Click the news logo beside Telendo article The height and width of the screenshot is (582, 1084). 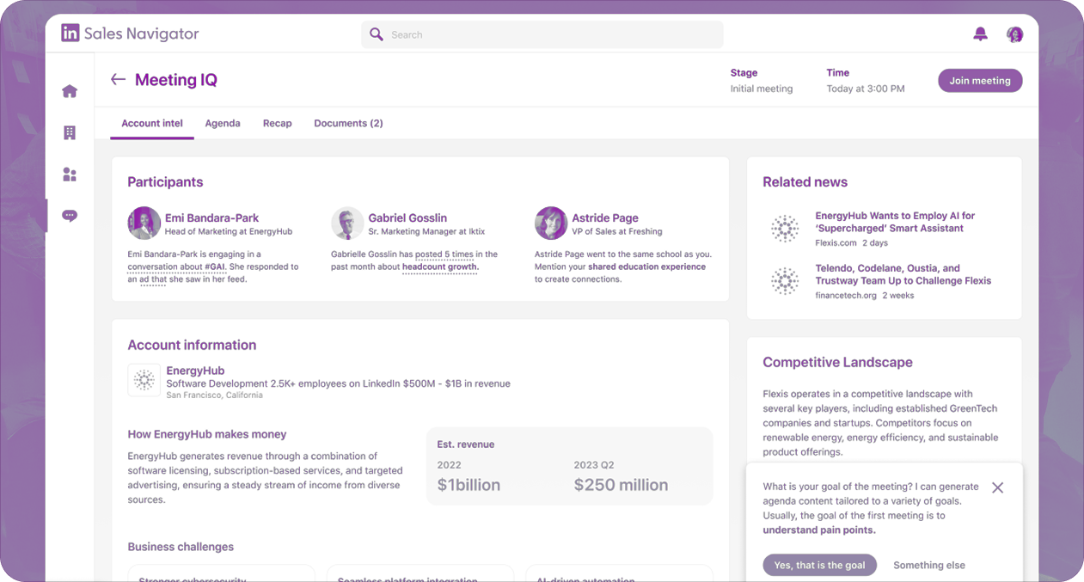784,281
